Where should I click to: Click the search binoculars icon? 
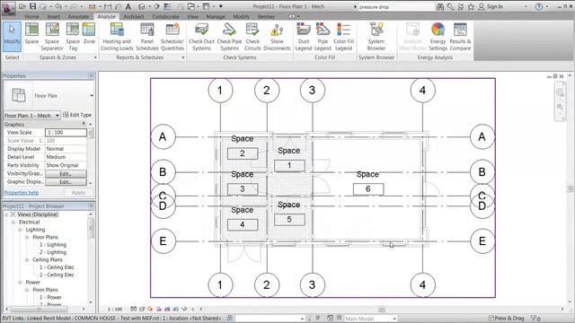click(440, 6)
